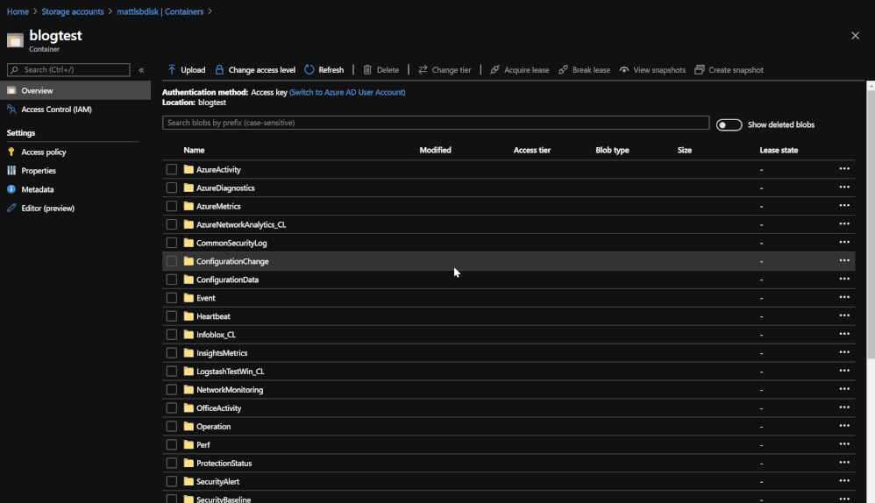Viewport: 875px width, 503px height.
Task: Open more options for AzureDiagnostics row
Action: click(x=844, y=187)
